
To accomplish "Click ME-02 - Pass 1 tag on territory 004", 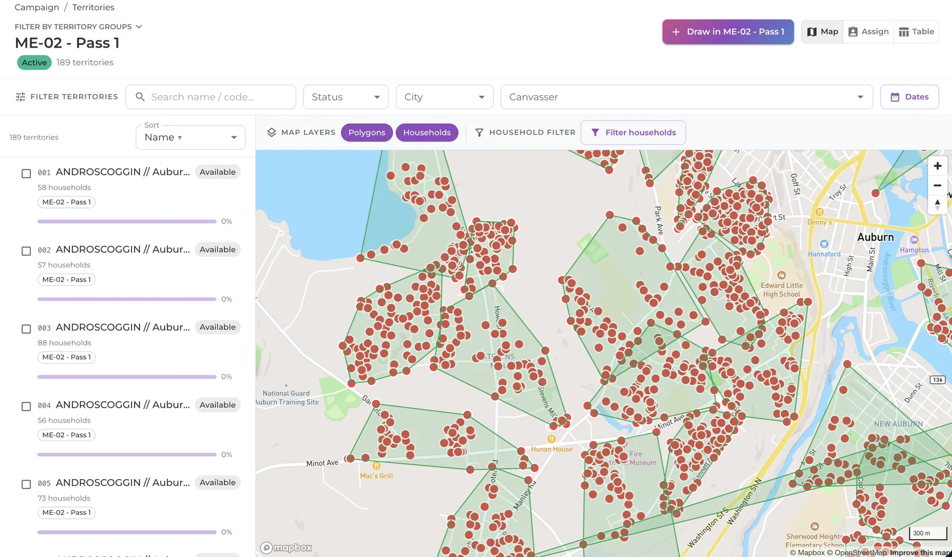I will click(x=67, y=435).
